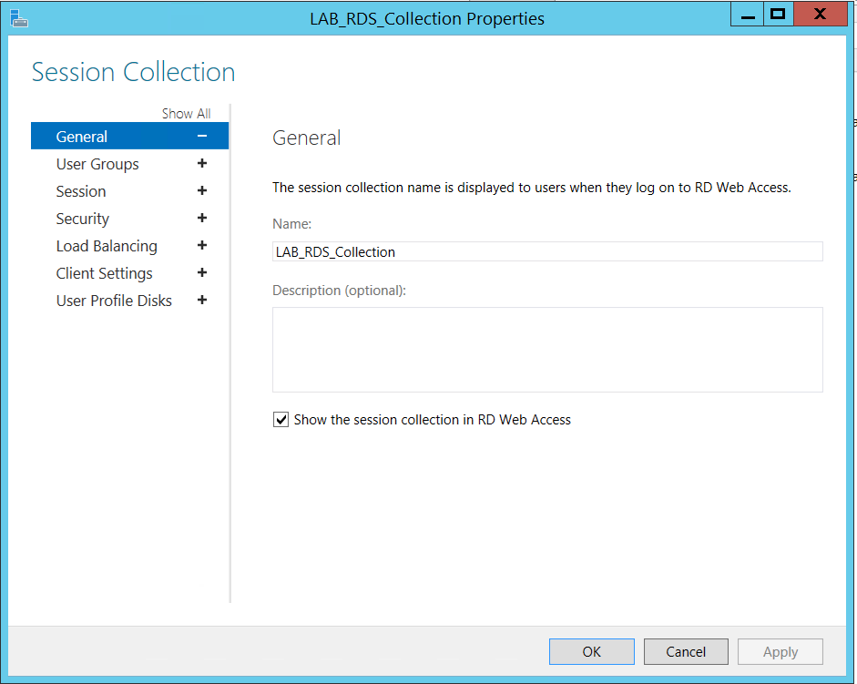The image size is (857, 684).
Task: Click the Name text field
Action: 546,251
